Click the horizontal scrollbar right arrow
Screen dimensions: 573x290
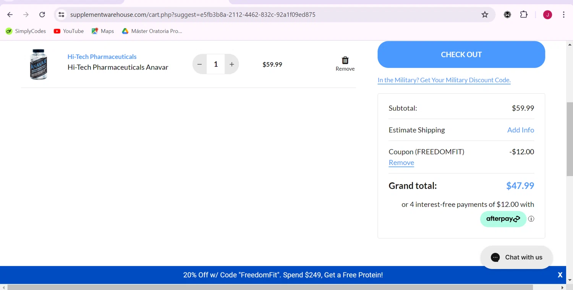click(x=562, y=287)
